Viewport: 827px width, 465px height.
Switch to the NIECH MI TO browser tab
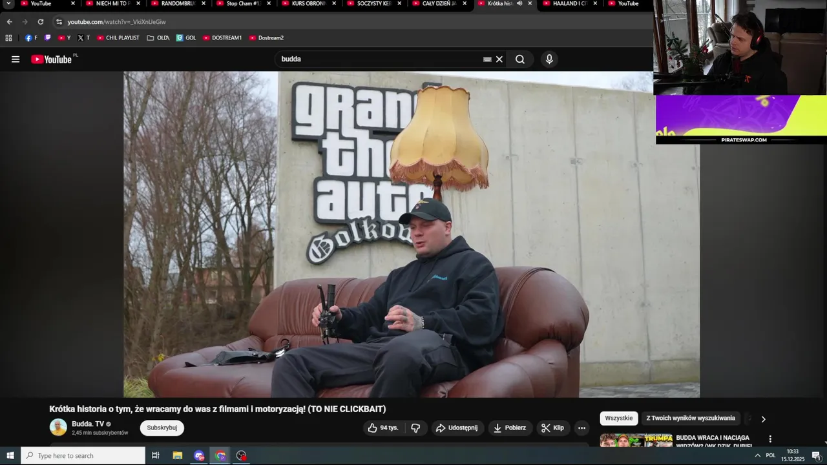pyautogui.click(x=113, y=4)
